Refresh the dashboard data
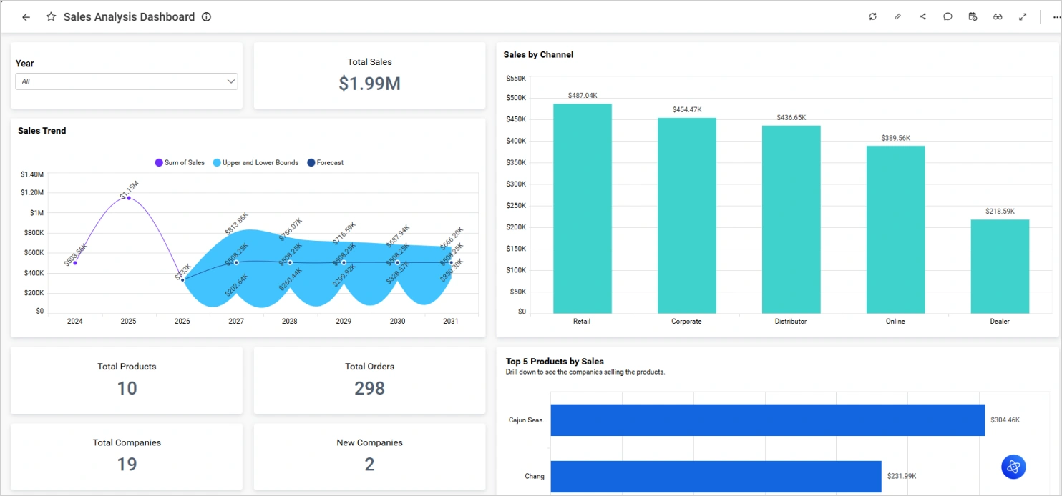Image resolution: width=1062 pixels, height=496 pixels. pyautogui.click(x=872, y=16)
